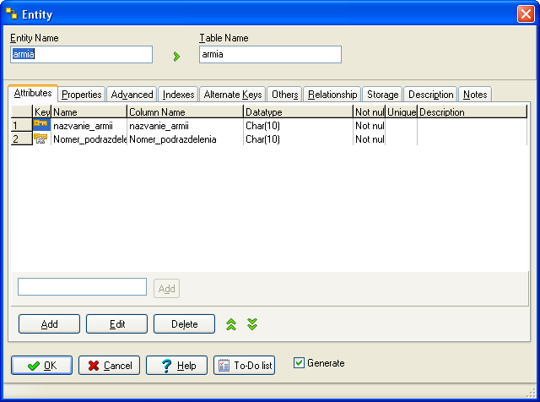The height and width of the screenshot is (402, 540).
Task: Switch to the Storage tab
Action: pos(382,95)
